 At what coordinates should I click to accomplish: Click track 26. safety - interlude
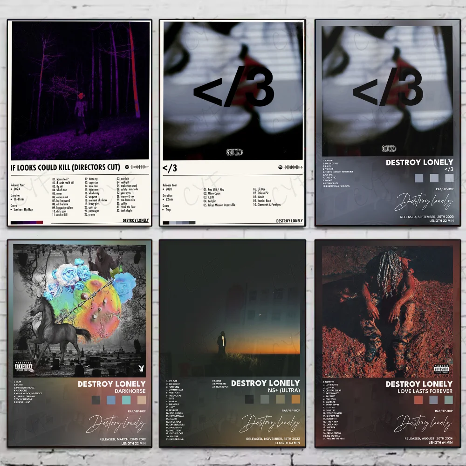[127, 189]
